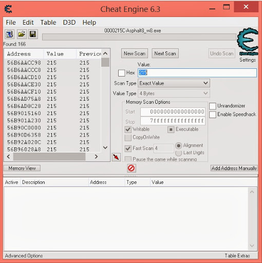
Task: Click Add Address Manually
Action: click(234, 168)
